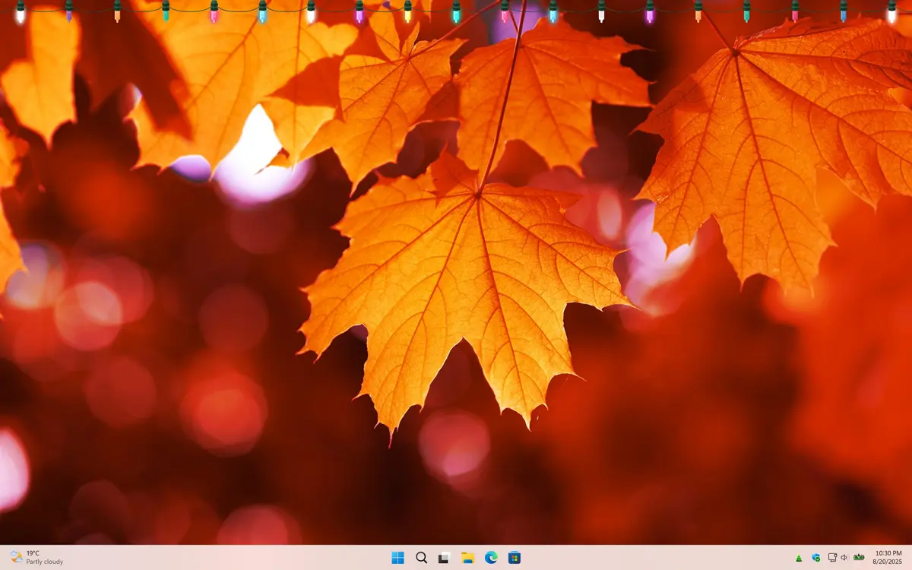Click the Christmas tree tray icon
912x570 pixels.
click(x=800, y=557)
